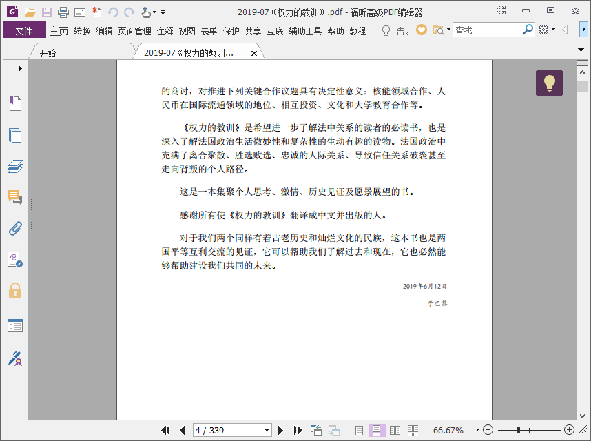Image resolution: width=591 pixels, height=441 pixels.
Task: Click the Redo arrow icon
Action: [129, 12]
